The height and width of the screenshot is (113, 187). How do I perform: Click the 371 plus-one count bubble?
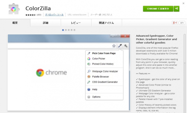coord(182,23)
